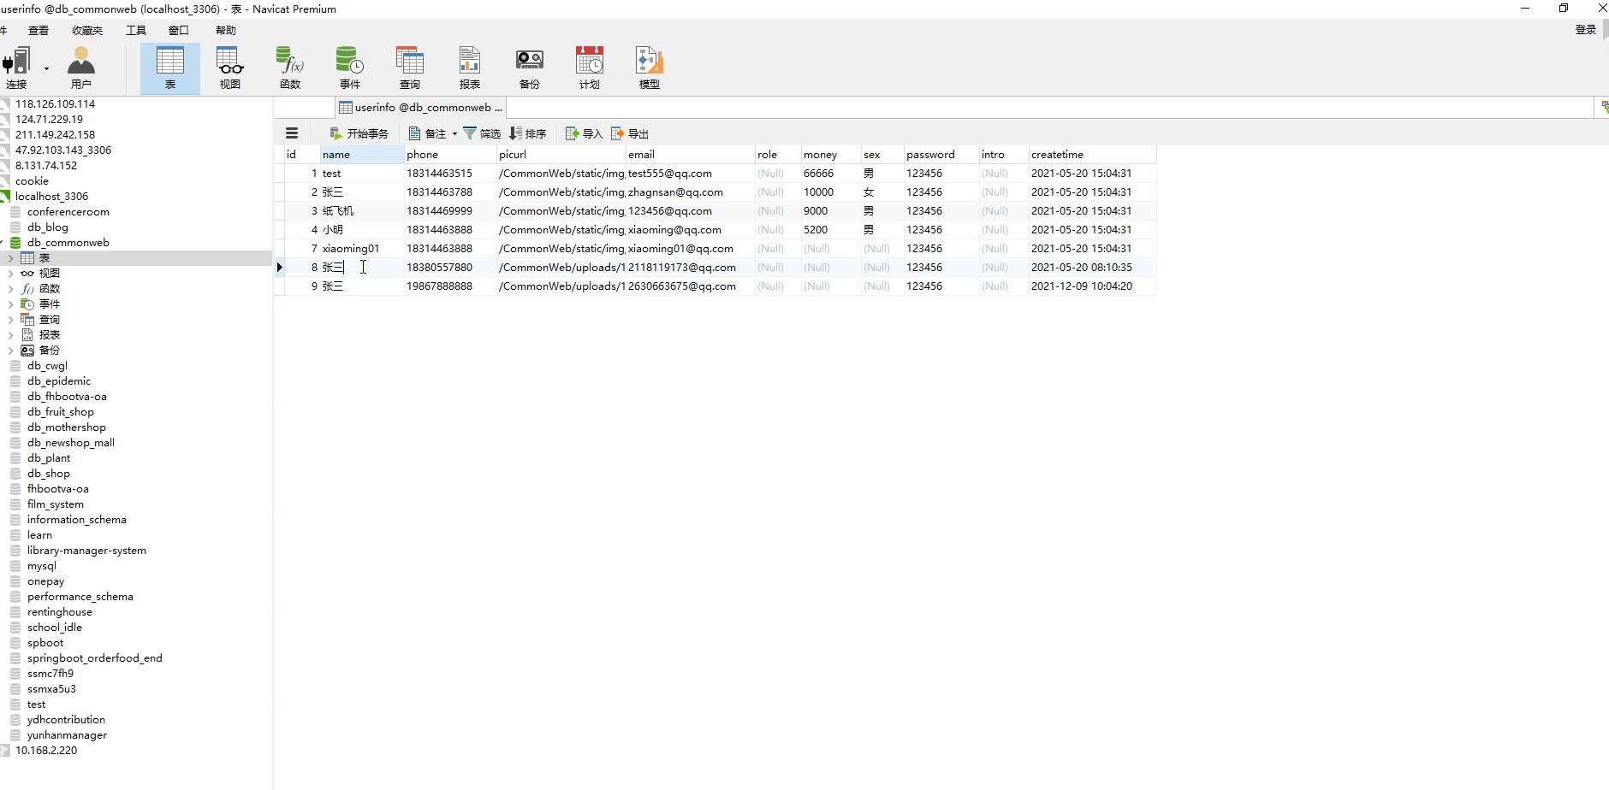The height and width of the screenshot is (790, 1609).
Task: Click the Export (导出) button
Action: coord(630,133)
